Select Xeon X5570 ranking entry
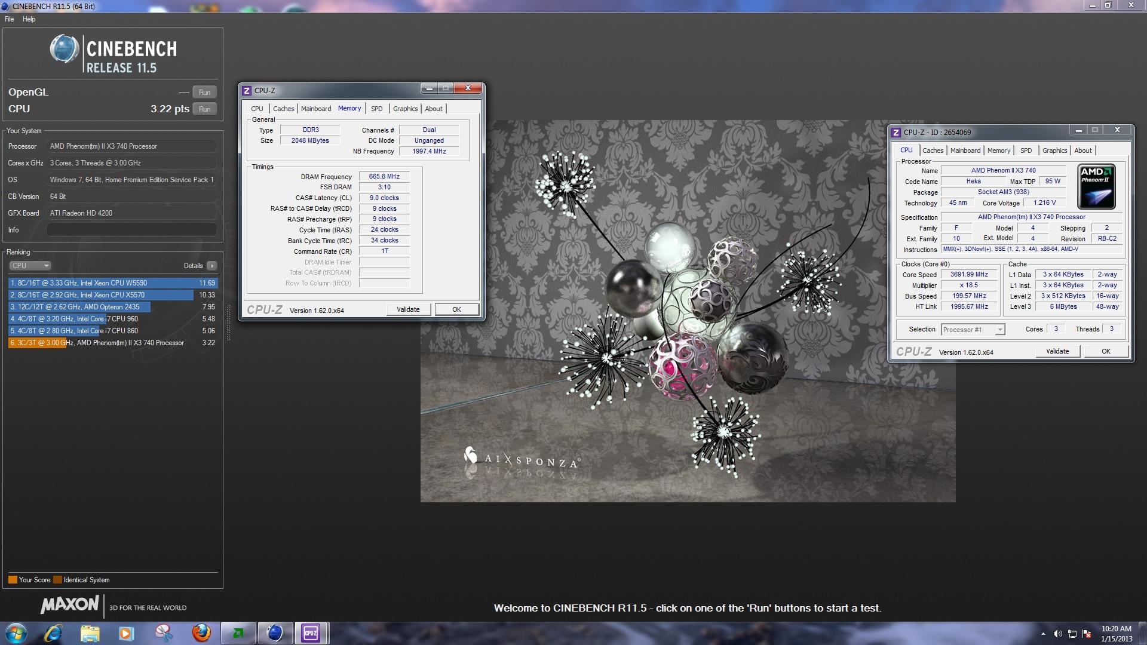 click(112, 295)
